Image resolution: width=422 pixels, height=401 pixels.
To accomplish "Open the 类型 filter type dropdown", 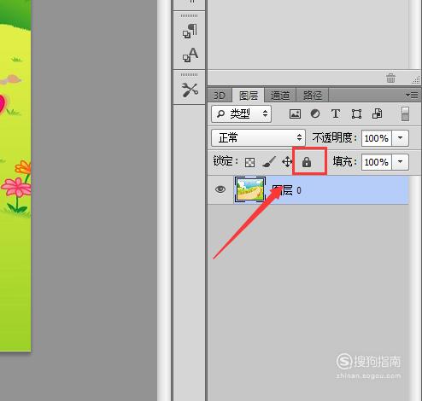I will click(241, 114).
